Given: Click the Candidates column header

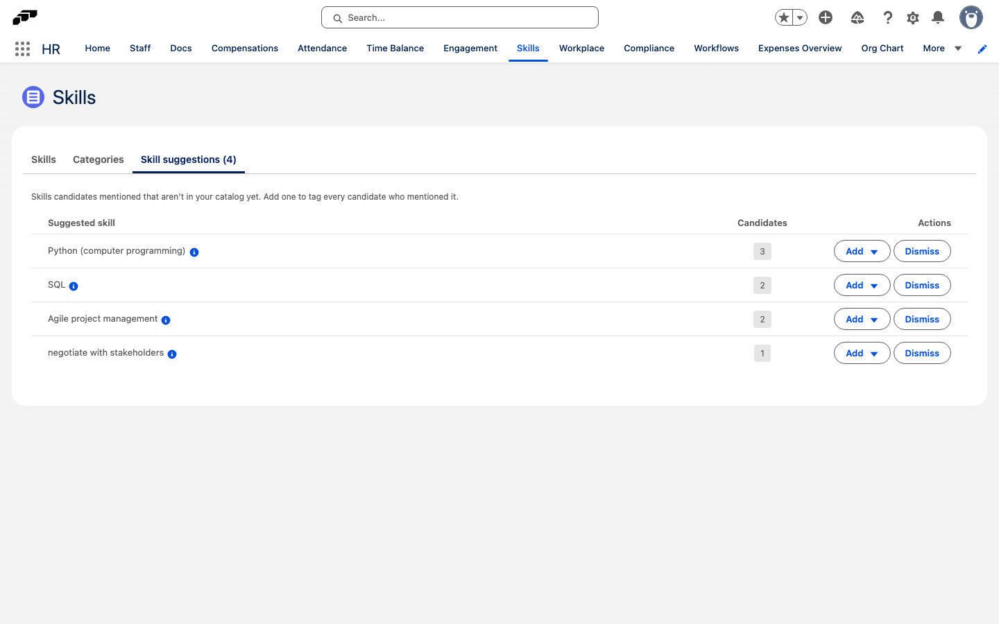Looking at the screenshot, I should (x=762, y=223).
